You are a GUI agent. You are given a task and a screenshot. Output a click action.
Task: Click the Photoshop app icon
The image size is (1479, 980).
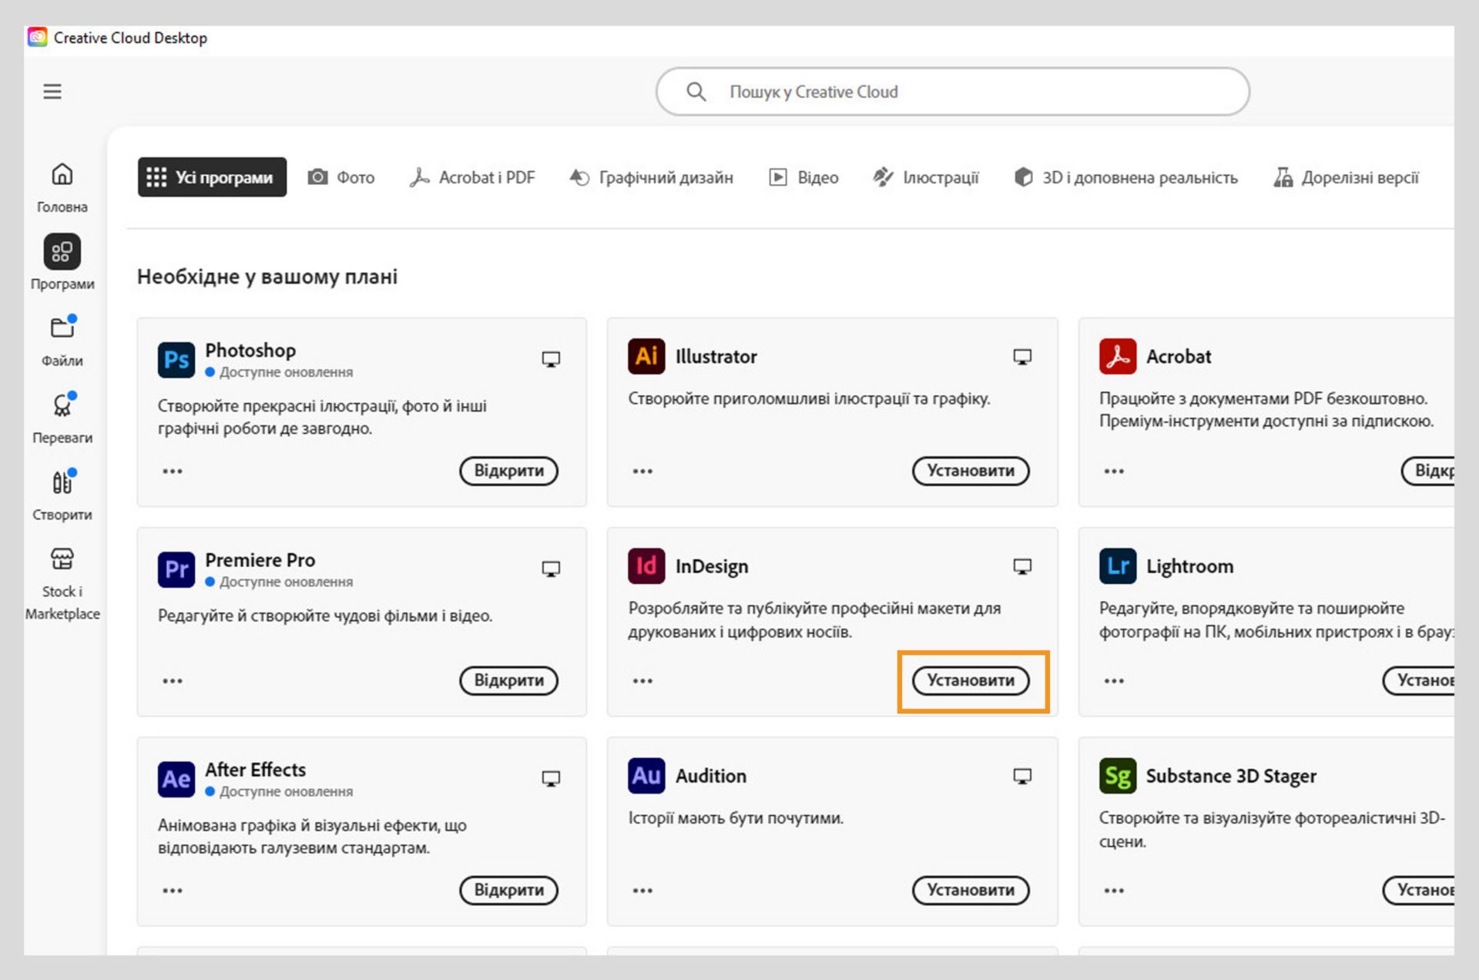176,360
